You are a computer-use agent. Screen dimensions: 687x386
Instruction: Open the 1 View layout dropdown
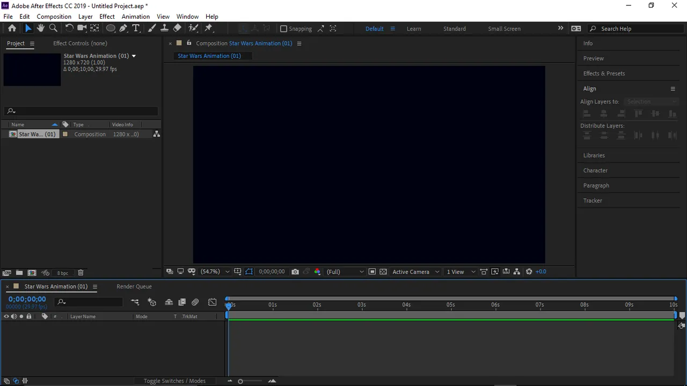coord(461,272)
